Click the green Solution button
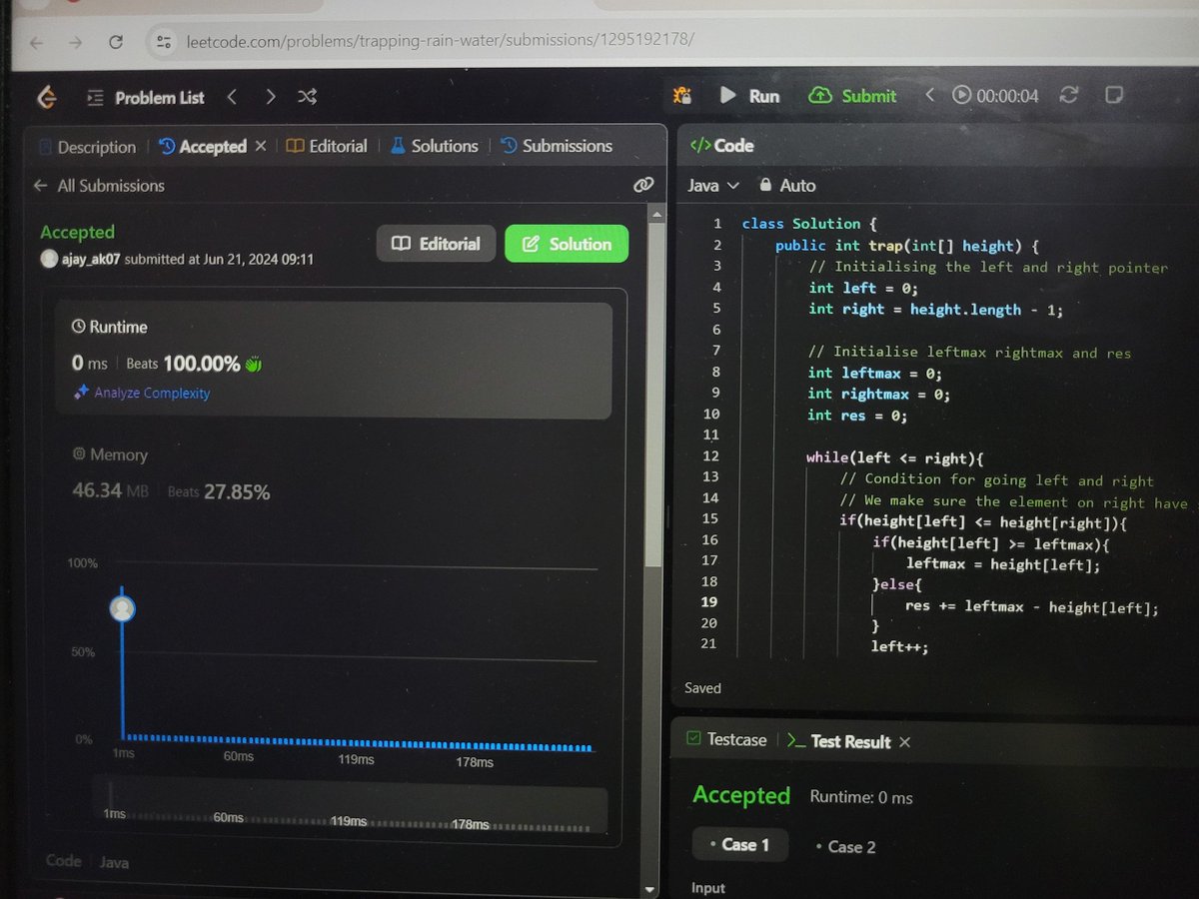Image resolution: width=1199 pixels, height=899 pixels. (x=567, y=244)
